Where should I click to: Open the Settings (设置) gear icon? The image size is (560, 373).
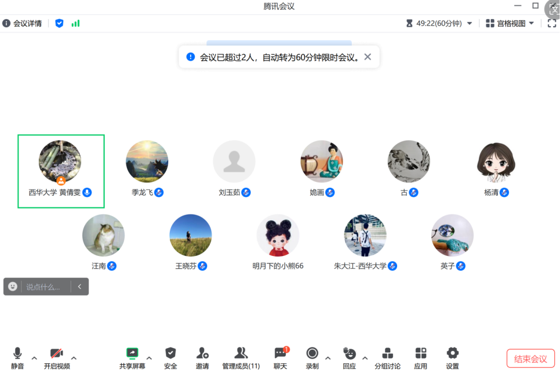[x=452, y=353]
